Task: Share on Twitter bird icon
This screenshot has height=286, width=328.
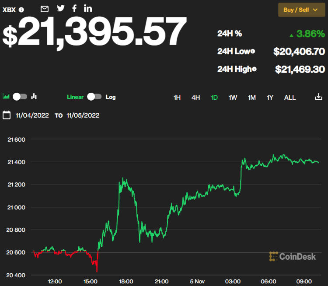Action: [61, 8]
